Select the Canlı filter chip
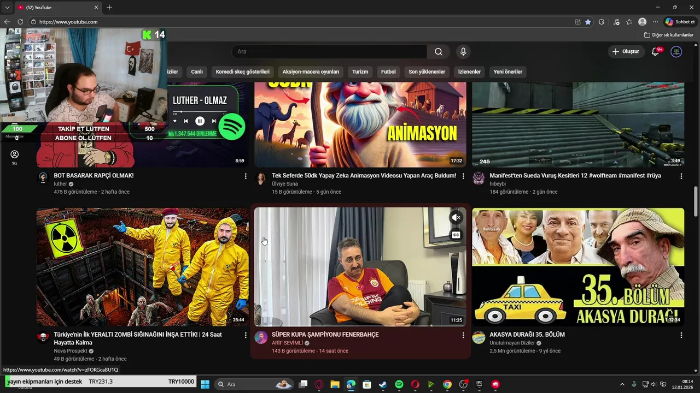 pos(197,72)
